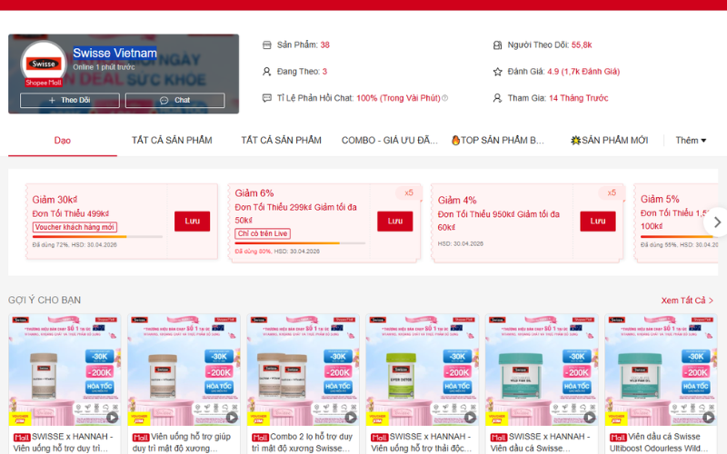This screenshot has width=727, height=454.
Task: Save the Giảm 30k₫ voucher with Lưu
Action: coord(192,221)
